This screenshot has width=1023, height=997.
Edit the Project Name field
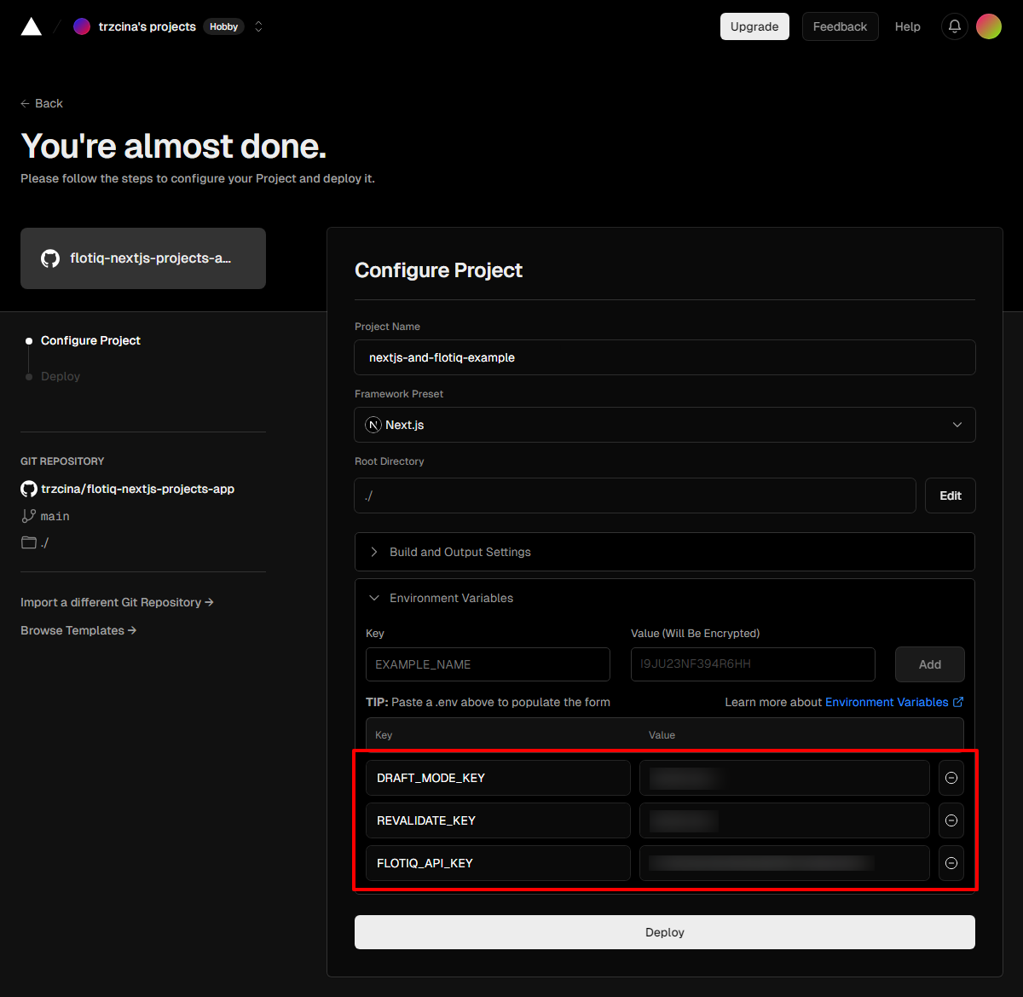665,357
